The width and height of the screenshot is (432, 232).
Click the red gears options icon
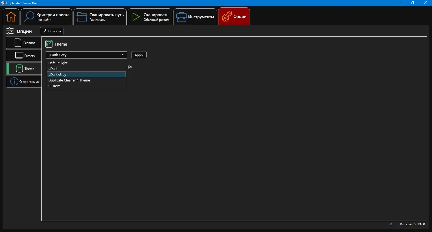tap(227, 16)
